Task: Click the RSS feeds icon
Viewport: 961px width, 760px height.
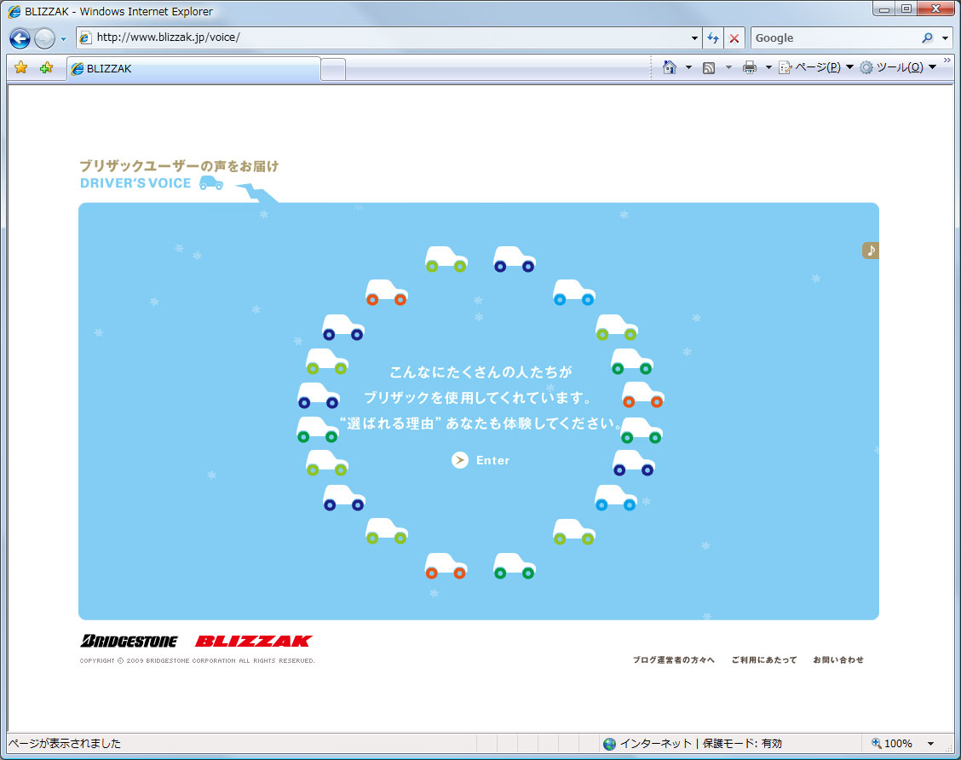Action: point(709,68)
